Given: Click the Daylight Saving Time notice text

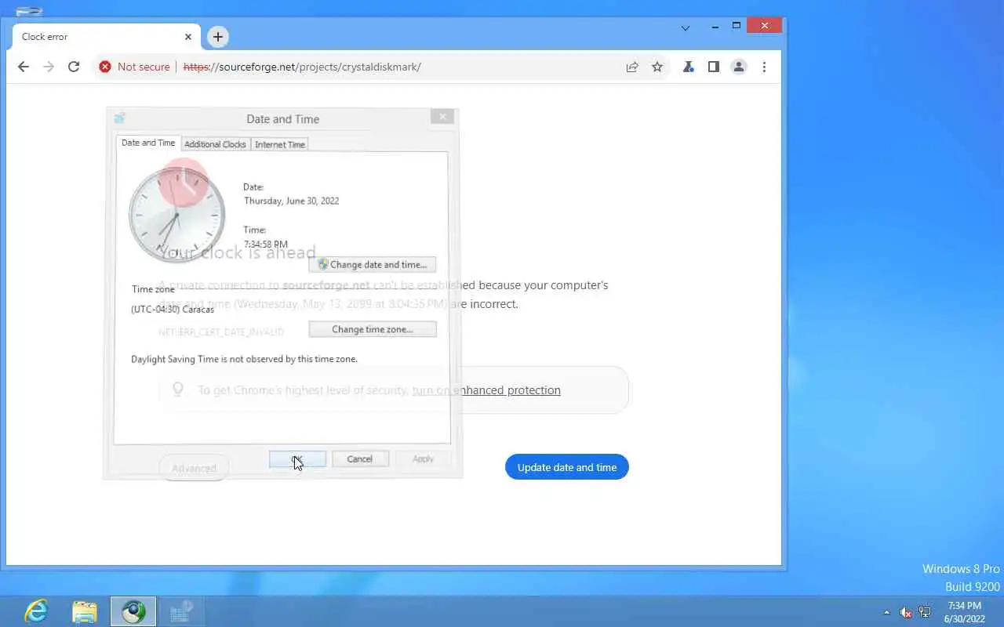Looking at the screenshot, I should [x=244, y=359].
